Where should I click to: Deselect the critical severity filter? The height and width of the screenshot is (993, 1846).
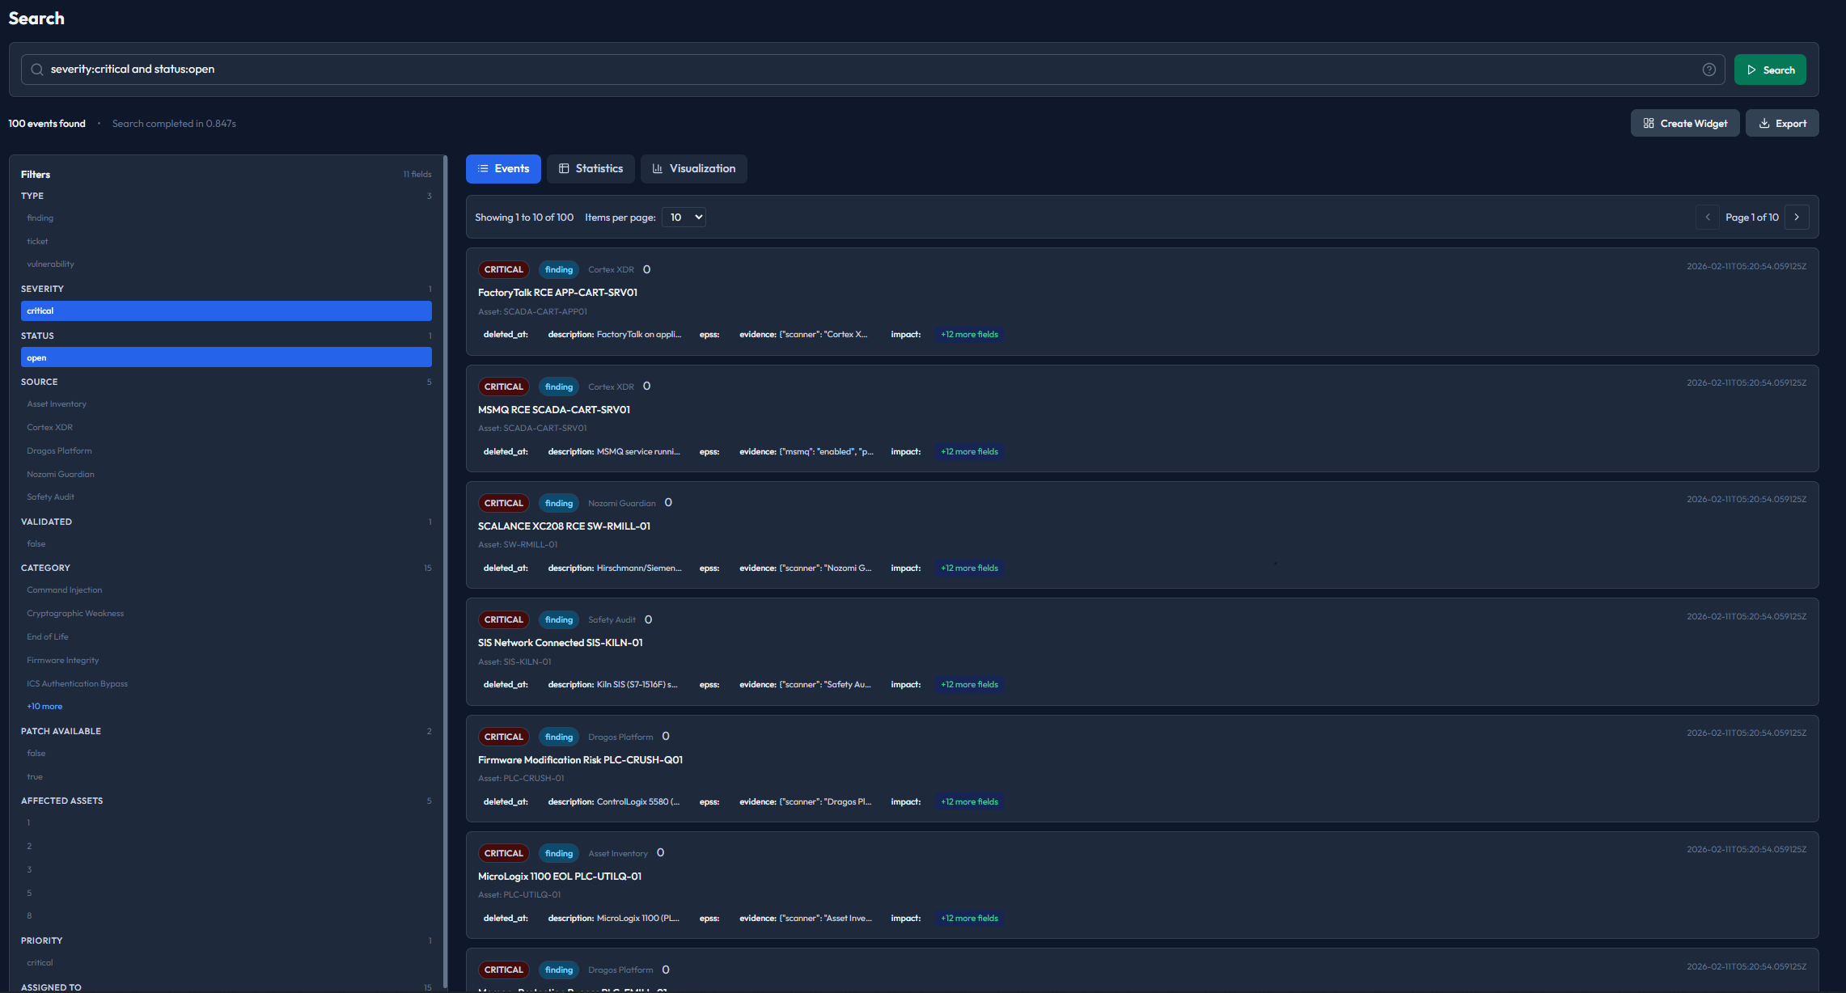pyautogui.click(x=226, y=311)
